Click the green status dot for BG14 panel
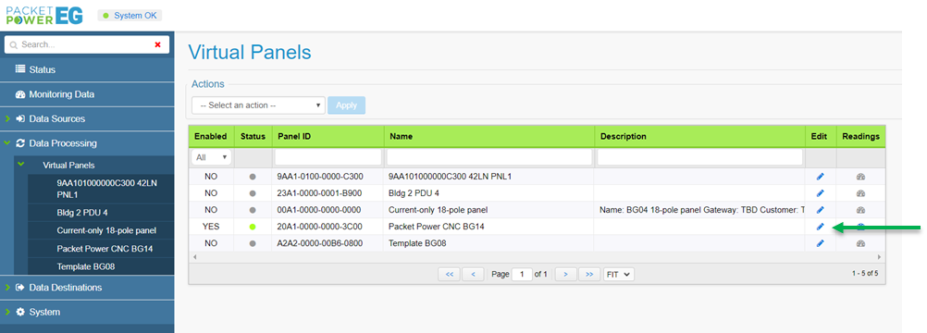The width and height of the screenshot is (927, 333). pyautogui.click(x=253, y=227)
